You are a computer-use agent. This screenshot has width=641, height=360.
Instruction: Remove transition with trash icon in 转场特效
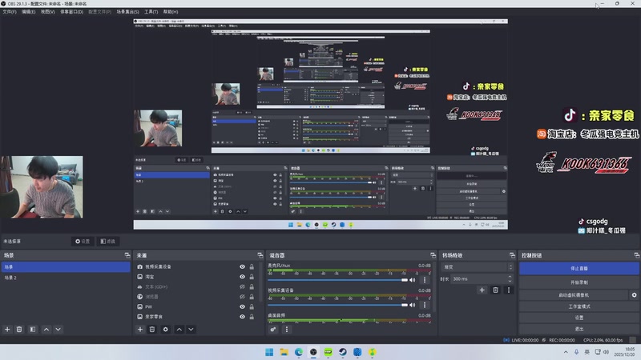[x=495, y=290]
